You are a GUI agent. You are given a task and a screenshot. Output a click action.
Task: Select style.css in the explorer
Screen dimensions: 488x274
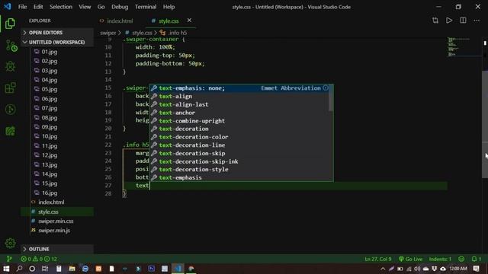(x=57, y=212)
